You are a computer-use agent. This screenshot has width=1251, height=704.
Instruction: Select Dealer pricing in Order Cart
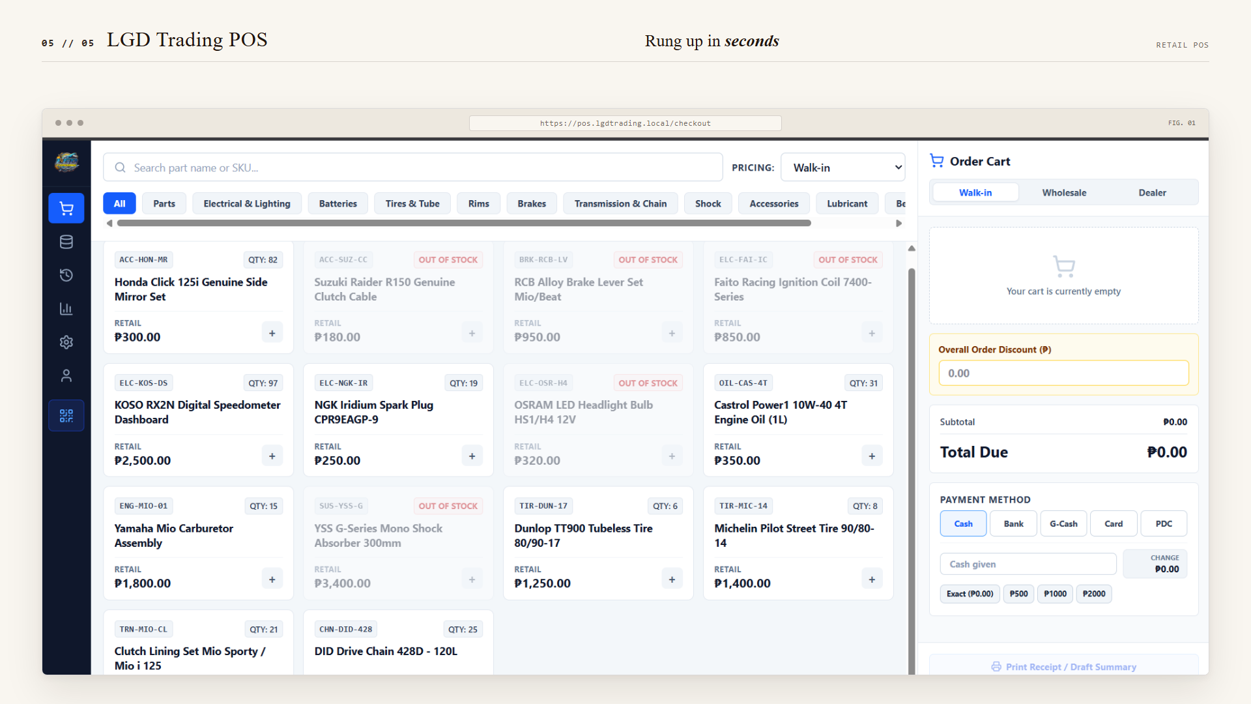[x=1152, y=192]
